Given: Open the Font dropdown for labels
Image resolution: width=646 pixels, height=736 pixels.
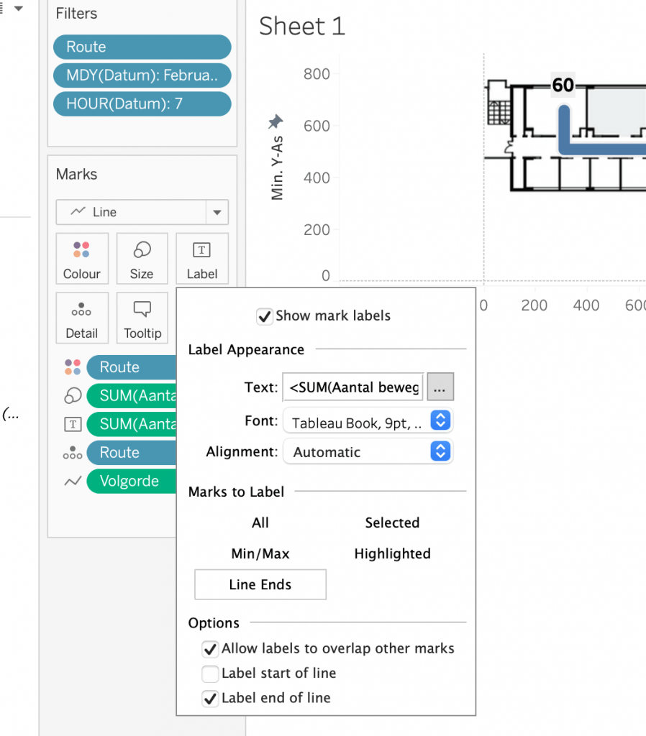Looking at the screenshot, I should tap(368, 422).
